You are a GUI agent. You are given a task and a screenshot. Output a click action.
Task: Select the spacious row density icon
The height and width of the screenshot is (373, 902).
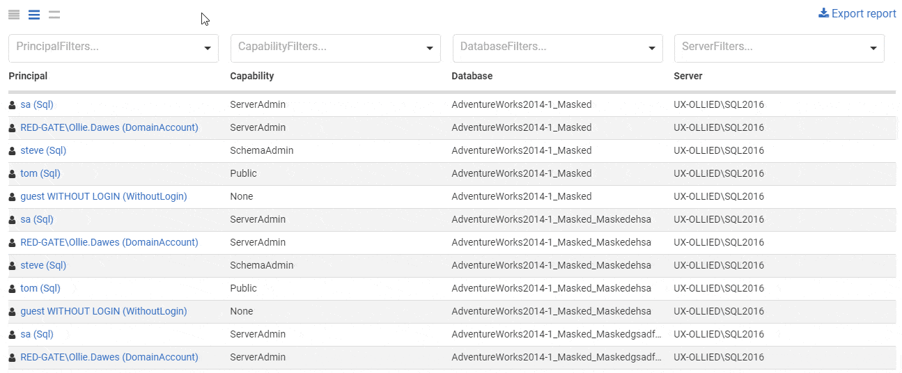(54, 15)
